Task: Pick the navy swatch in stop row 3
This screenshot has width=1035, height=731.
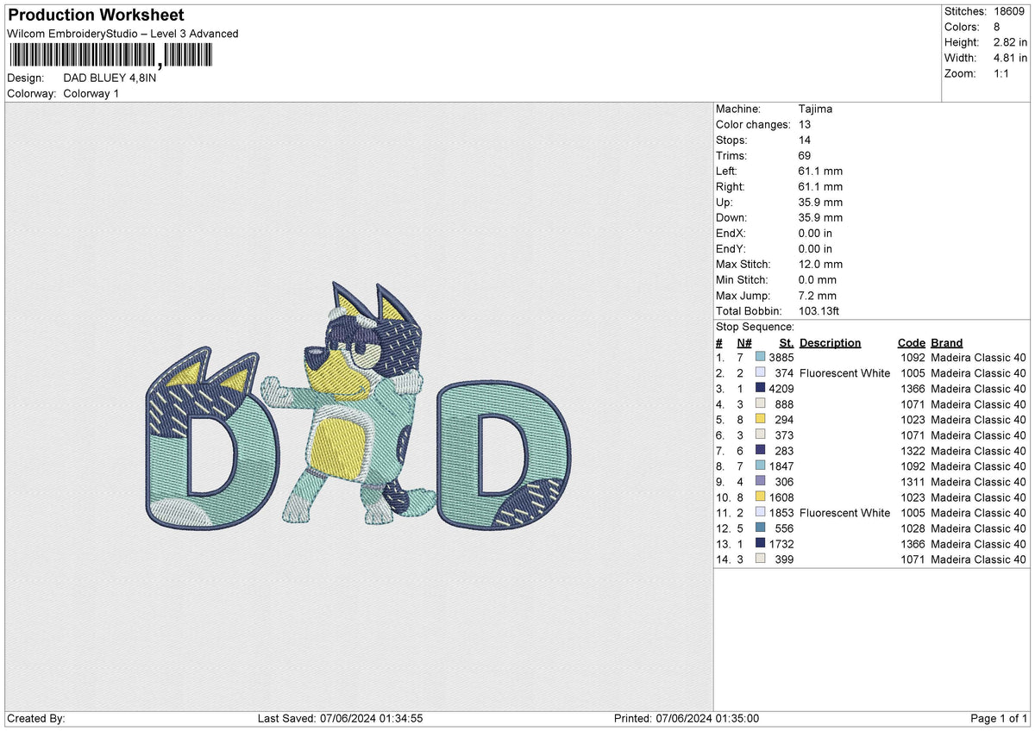Action: click(760, 388)
